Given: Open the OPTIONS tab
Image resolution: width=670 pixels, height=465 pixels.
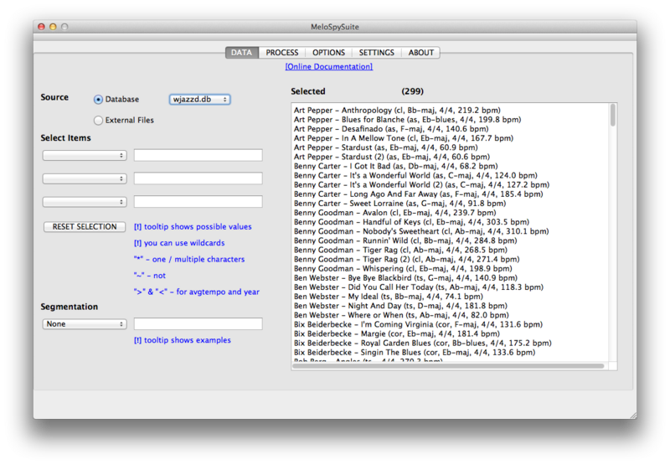Looking at the screenshot, I should [x=328, y=53].
